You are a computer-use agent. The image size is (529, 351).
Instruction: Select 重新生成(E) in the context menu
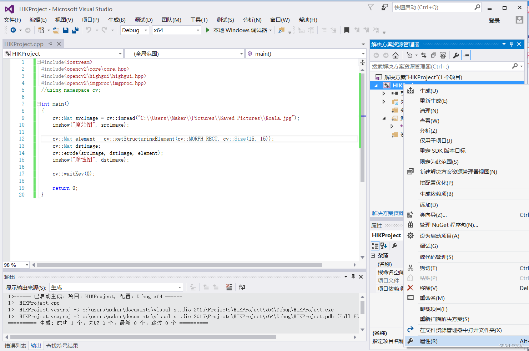[x=467, y=101]
